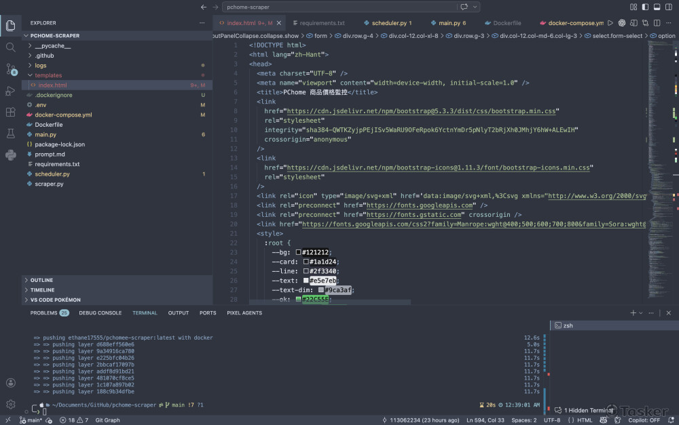Open Source Control view with badge
The width and height of the screenshot is (679, 425).
[10, 69]
